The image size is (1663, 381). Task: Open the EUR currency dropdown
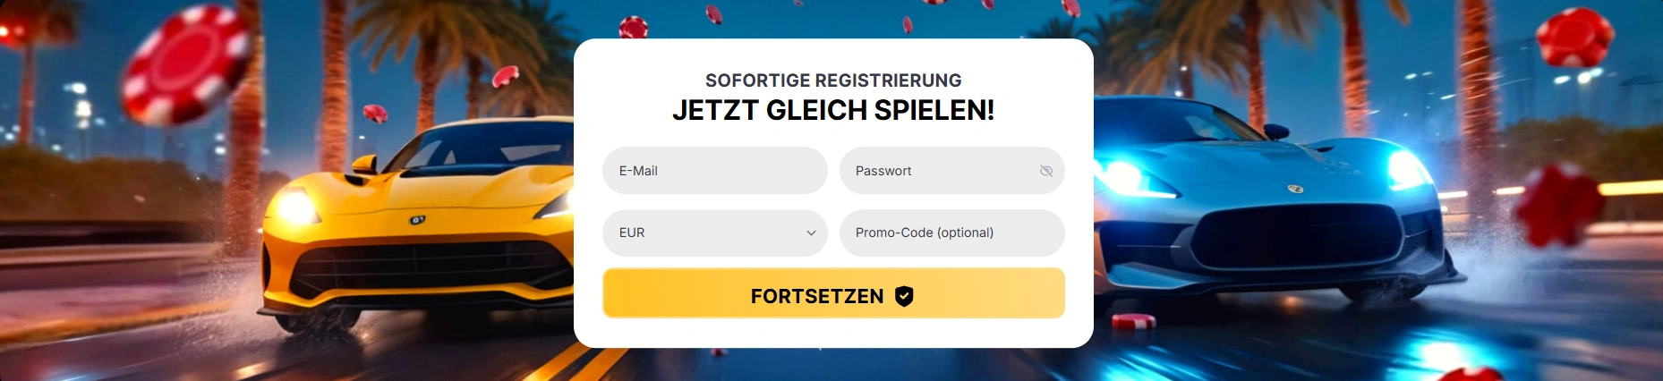tap(714, 233)
